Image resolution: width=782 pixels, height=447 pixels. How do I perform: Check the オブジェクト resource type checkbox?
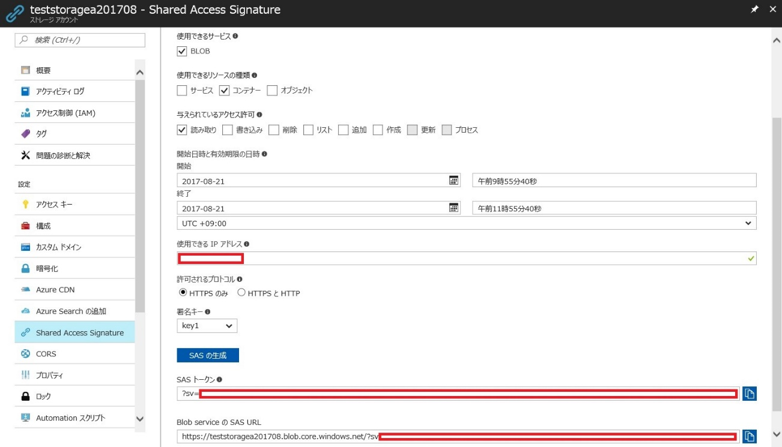pos(272,91)
